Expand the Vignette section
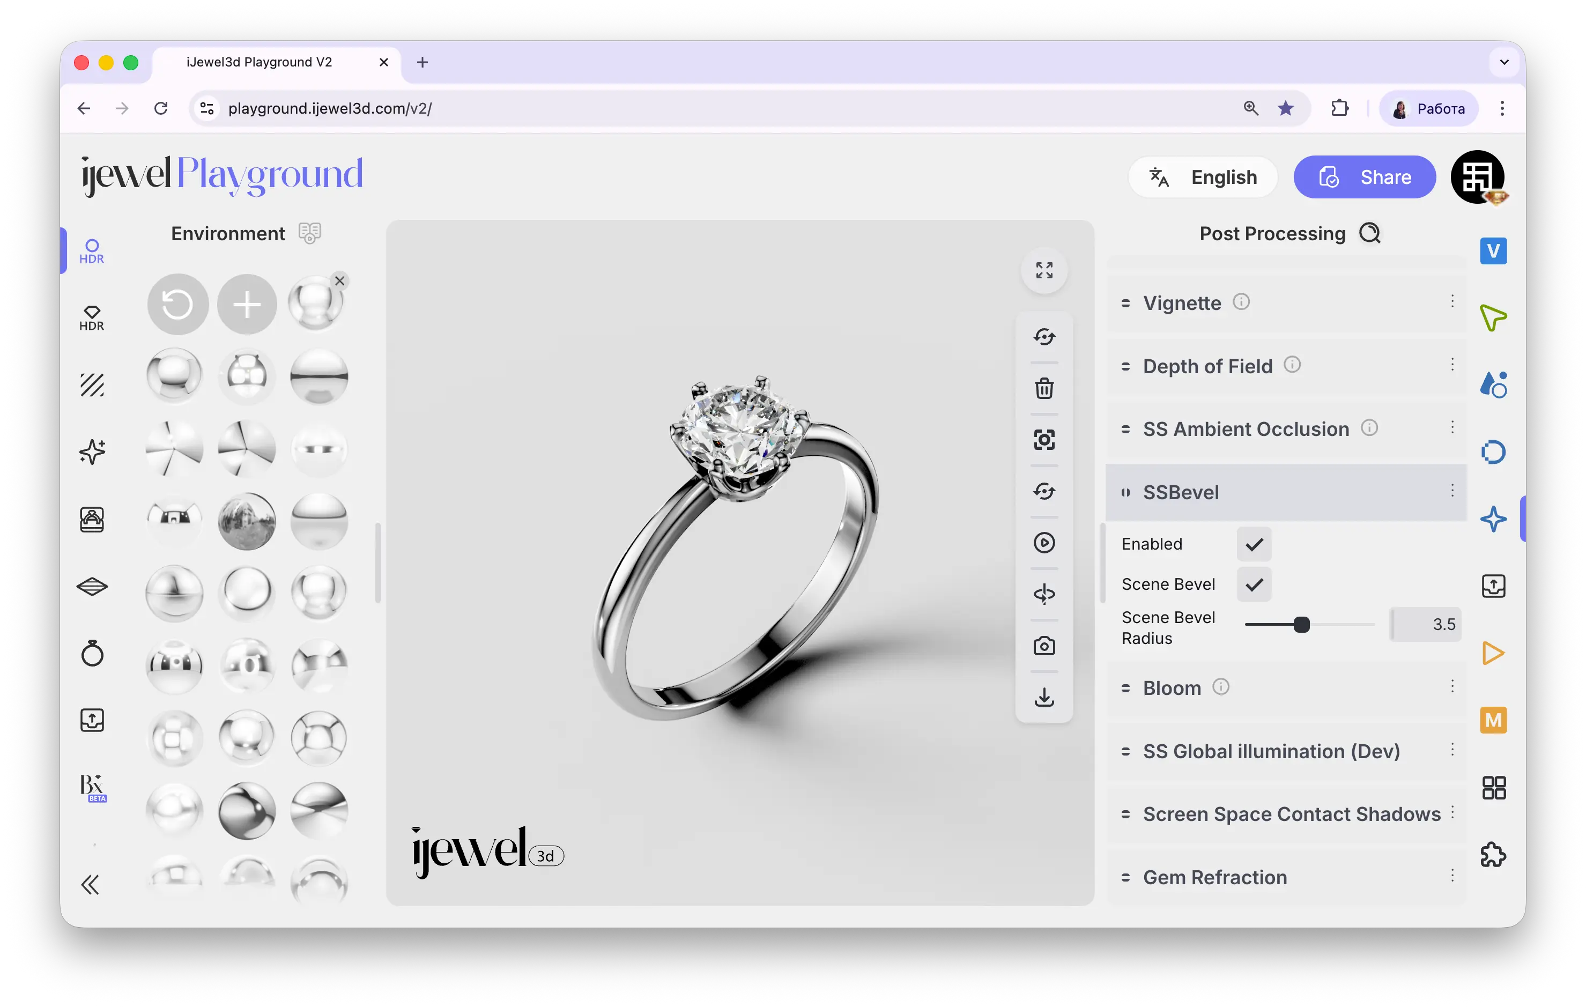Viewport: 1586px width, 1007px height. click(x=1286, y=303)
